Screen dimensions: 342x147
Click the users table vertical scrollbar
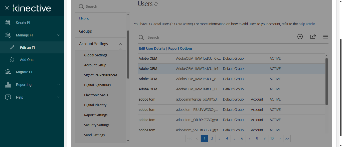pyautogui.click(x=326, y=81)
